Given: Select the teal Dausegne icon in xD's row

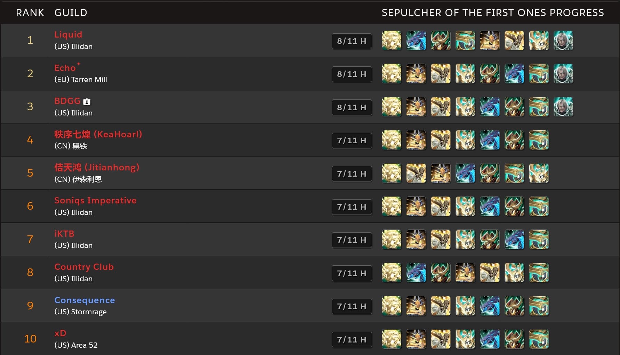Looking at the screenshot, I should pos(539,339).
